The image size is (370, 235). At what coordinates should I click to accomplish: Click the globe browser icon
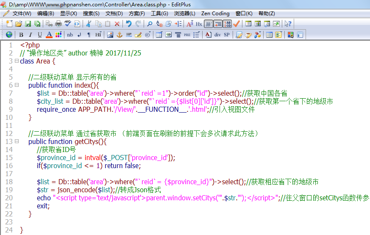coord(9,35)
